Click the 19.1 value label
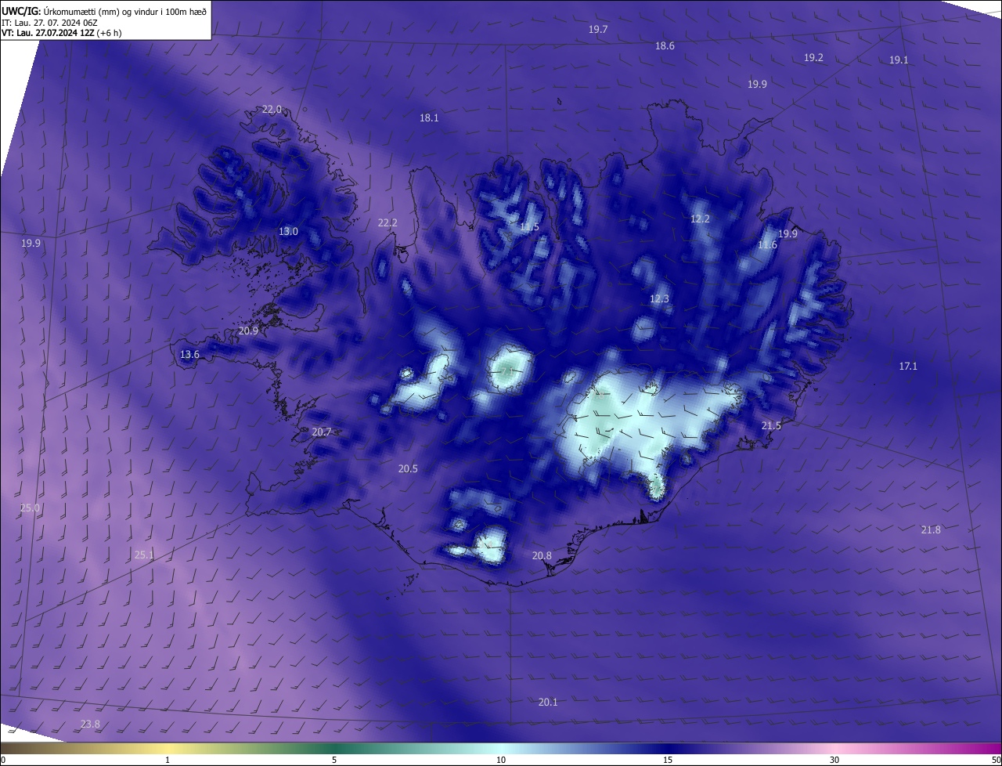This screenshot has width=1002, height=766. [x=899, y=60]
